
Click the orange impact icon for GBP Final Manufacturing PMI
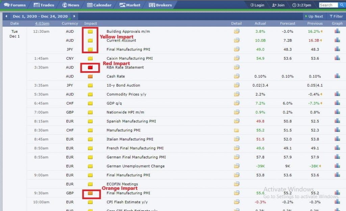pos(90,193)
